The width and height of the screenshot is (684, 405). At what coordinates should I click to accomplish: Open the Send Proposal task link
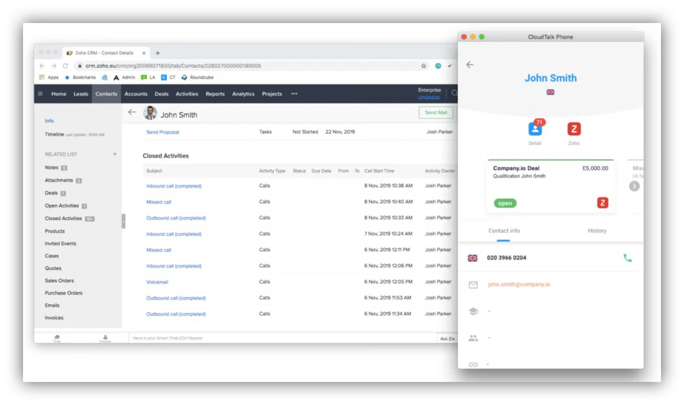tap(163, 132)
